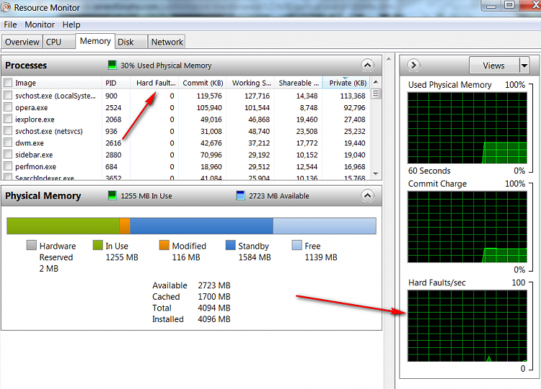541x389 pixels.
Task: Sort by the Hard Fault... column header
Action: (x=154, y=83)
